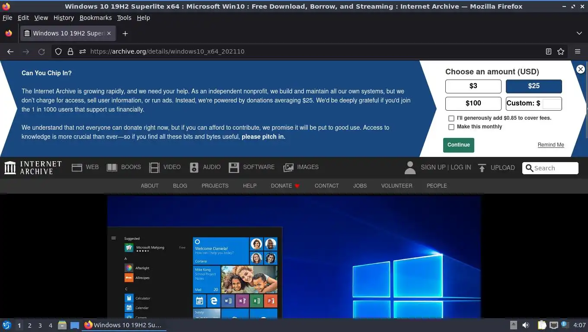
Task: Click the taskbar start menu icon
Action: (6, 325)
